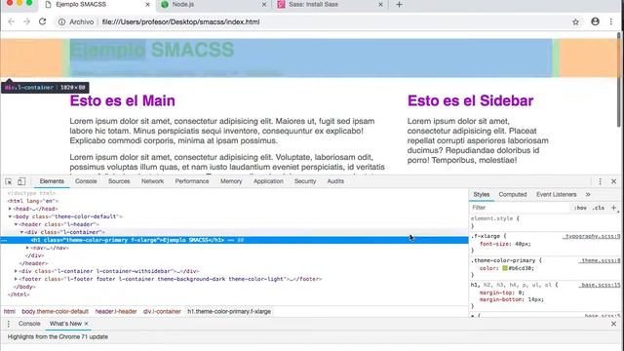Activate the inspect element picker tool
The width and height of the screenshot is (624, 351).
pyautogui.click(x=9, y=181)
